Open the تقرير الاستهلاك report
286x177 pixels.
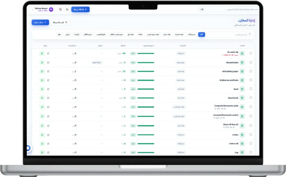pos(60,22)
